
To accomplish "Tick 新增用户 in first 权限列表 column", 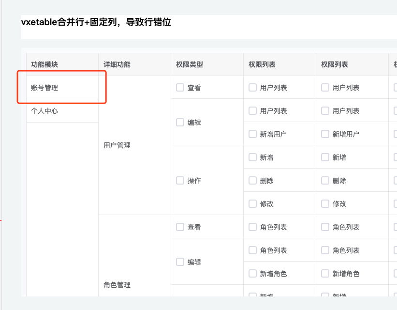I will [x=252, y=134].
